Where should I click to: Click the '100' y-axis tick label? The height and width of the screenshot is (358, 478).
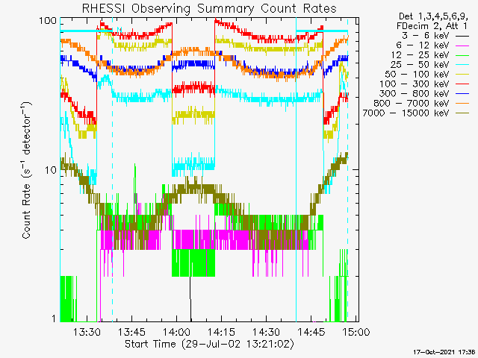(x=48, y=21)
